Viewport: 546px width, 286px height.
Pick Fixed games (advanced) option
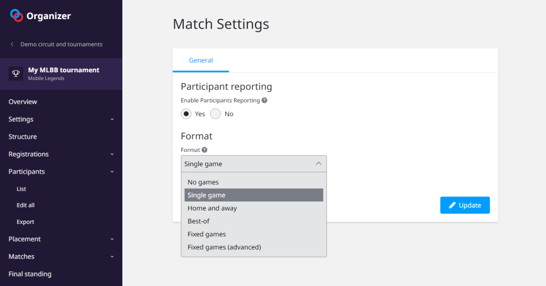pyautogui.click(x=224, y=247)
